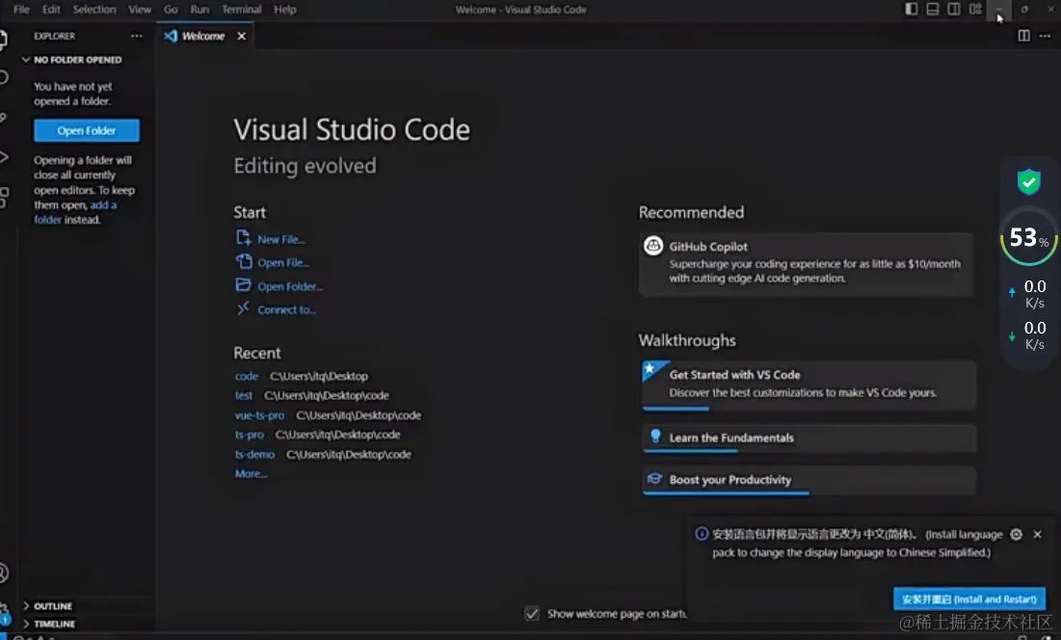1061x640 pixels.
Task: Open the Search activity bar icon
Action: [x=3, y=77]
